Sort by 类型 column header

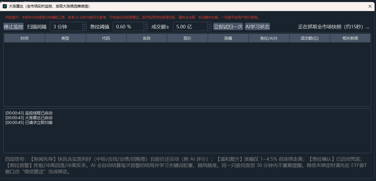(x=65, y=38)
